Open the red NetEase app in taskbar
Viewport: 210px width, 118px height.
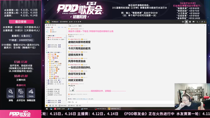coord(59,109)
